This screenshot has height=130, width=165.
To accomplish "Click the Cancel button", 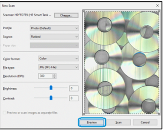I will coord(145,123).
